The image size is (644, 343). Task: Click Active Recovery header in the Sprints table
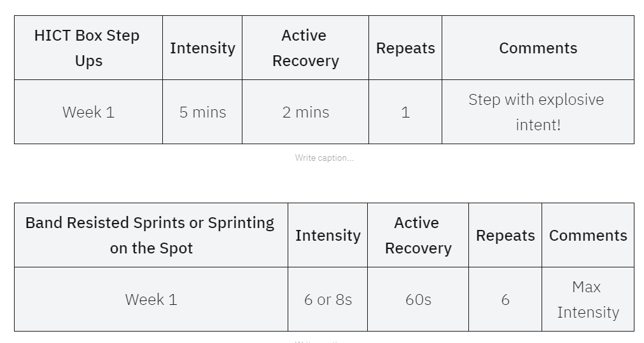418,236
